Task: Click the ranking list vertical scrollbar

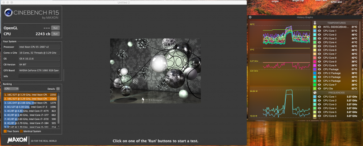Action: [58, 110]
